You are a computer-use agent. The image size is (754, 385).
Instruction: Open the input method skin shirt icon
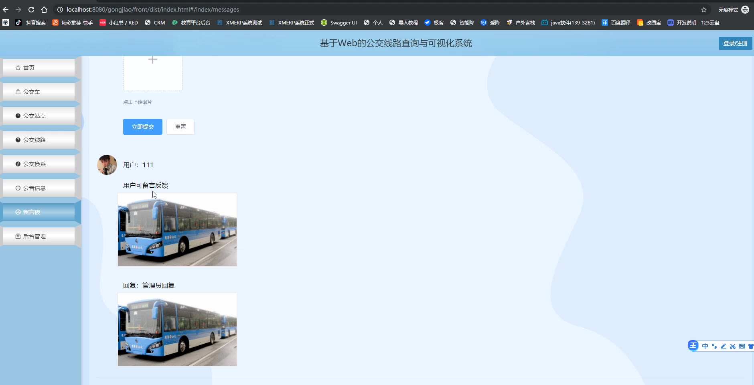coord(751,346)
